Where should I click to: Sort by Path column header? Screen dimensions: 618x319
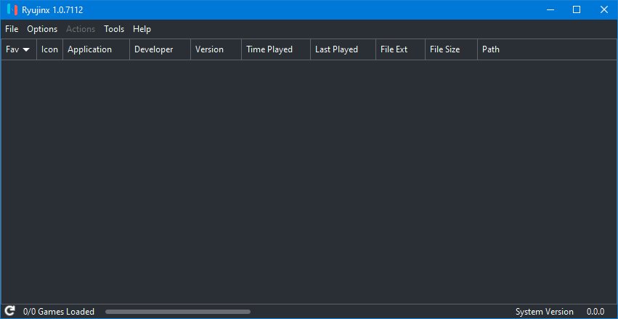click(547, 49)
